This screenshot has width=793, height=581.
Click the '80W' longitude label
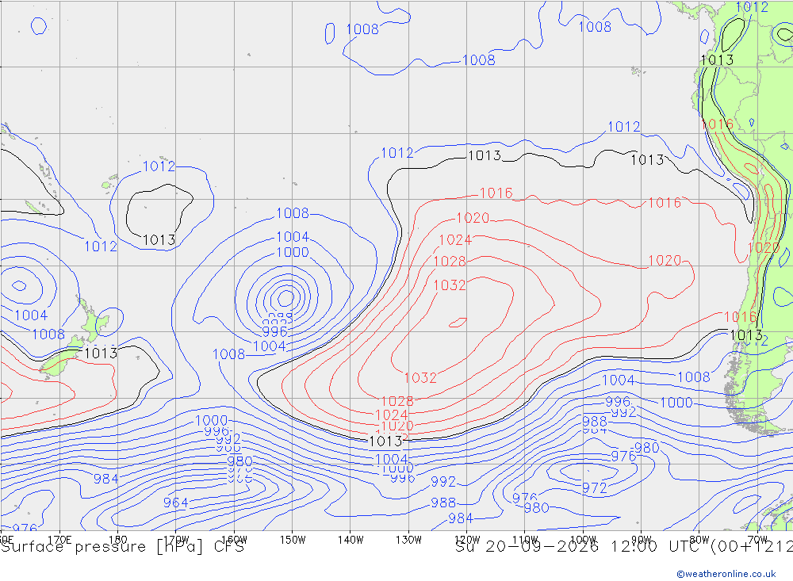[x=699, y=540]
